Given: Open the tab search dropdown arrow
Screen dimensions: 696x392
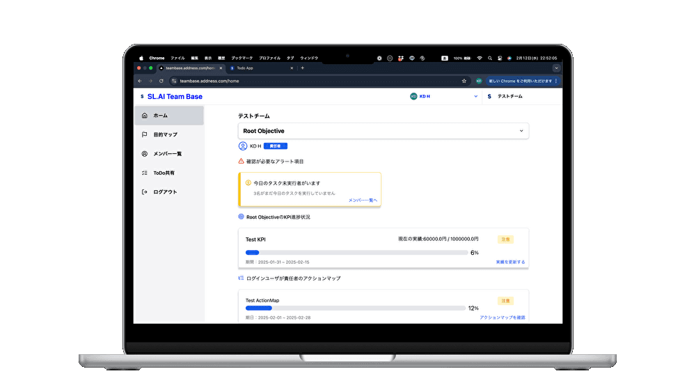Looking at the screenshot, I should tap(556, 68).
